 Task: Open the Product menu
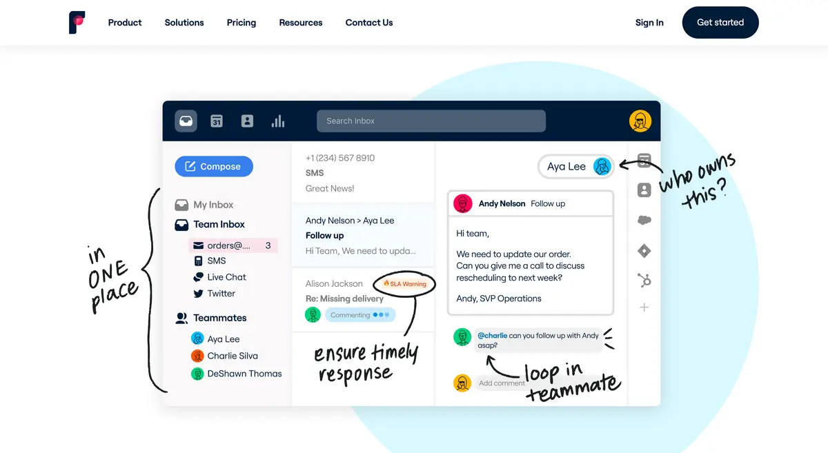pyautogui.click(x=125, y=23)
